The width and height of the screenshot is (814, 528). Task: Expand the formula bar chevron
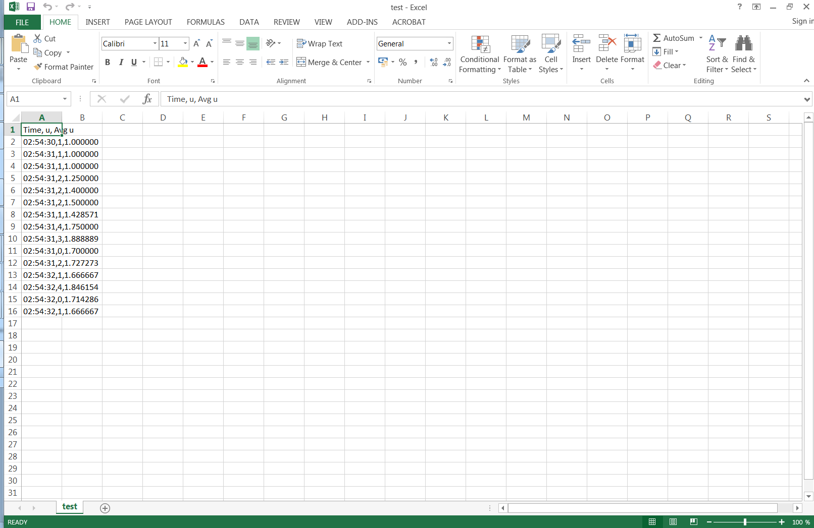click(807, 99)
